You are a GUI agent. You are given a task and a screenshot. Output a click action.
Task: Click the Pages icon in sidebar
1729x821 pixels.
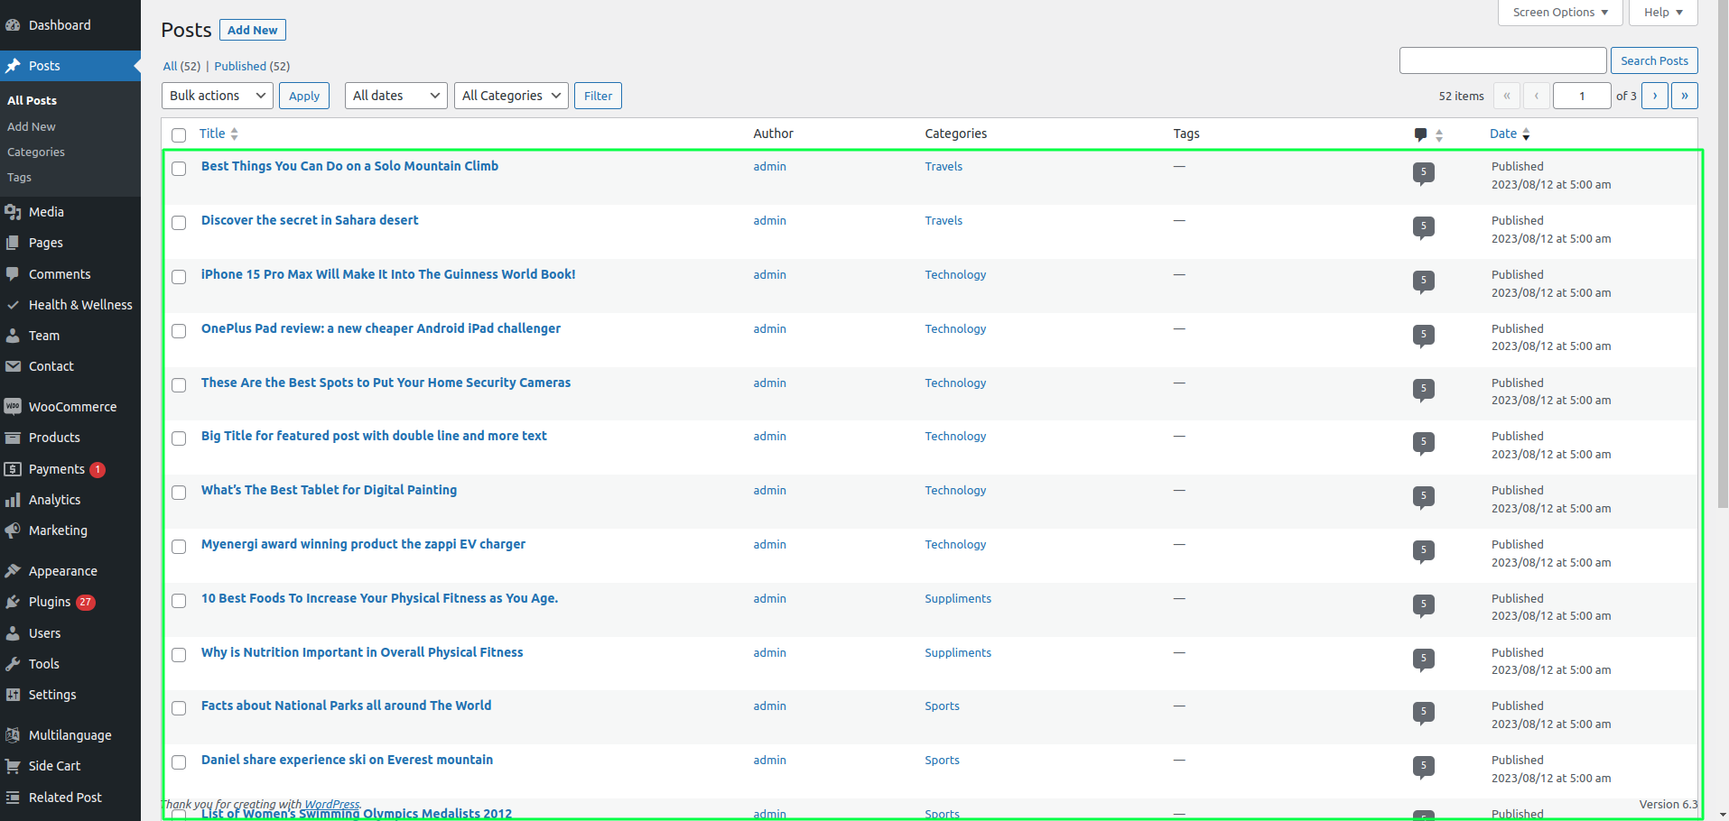point(13,243)
